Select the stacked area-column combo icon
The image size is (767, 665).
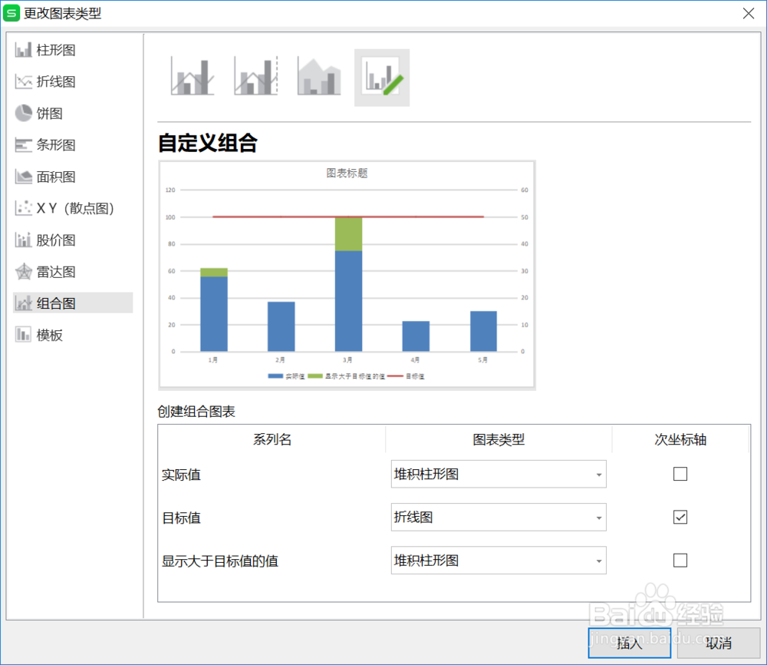tap(319, 77)
